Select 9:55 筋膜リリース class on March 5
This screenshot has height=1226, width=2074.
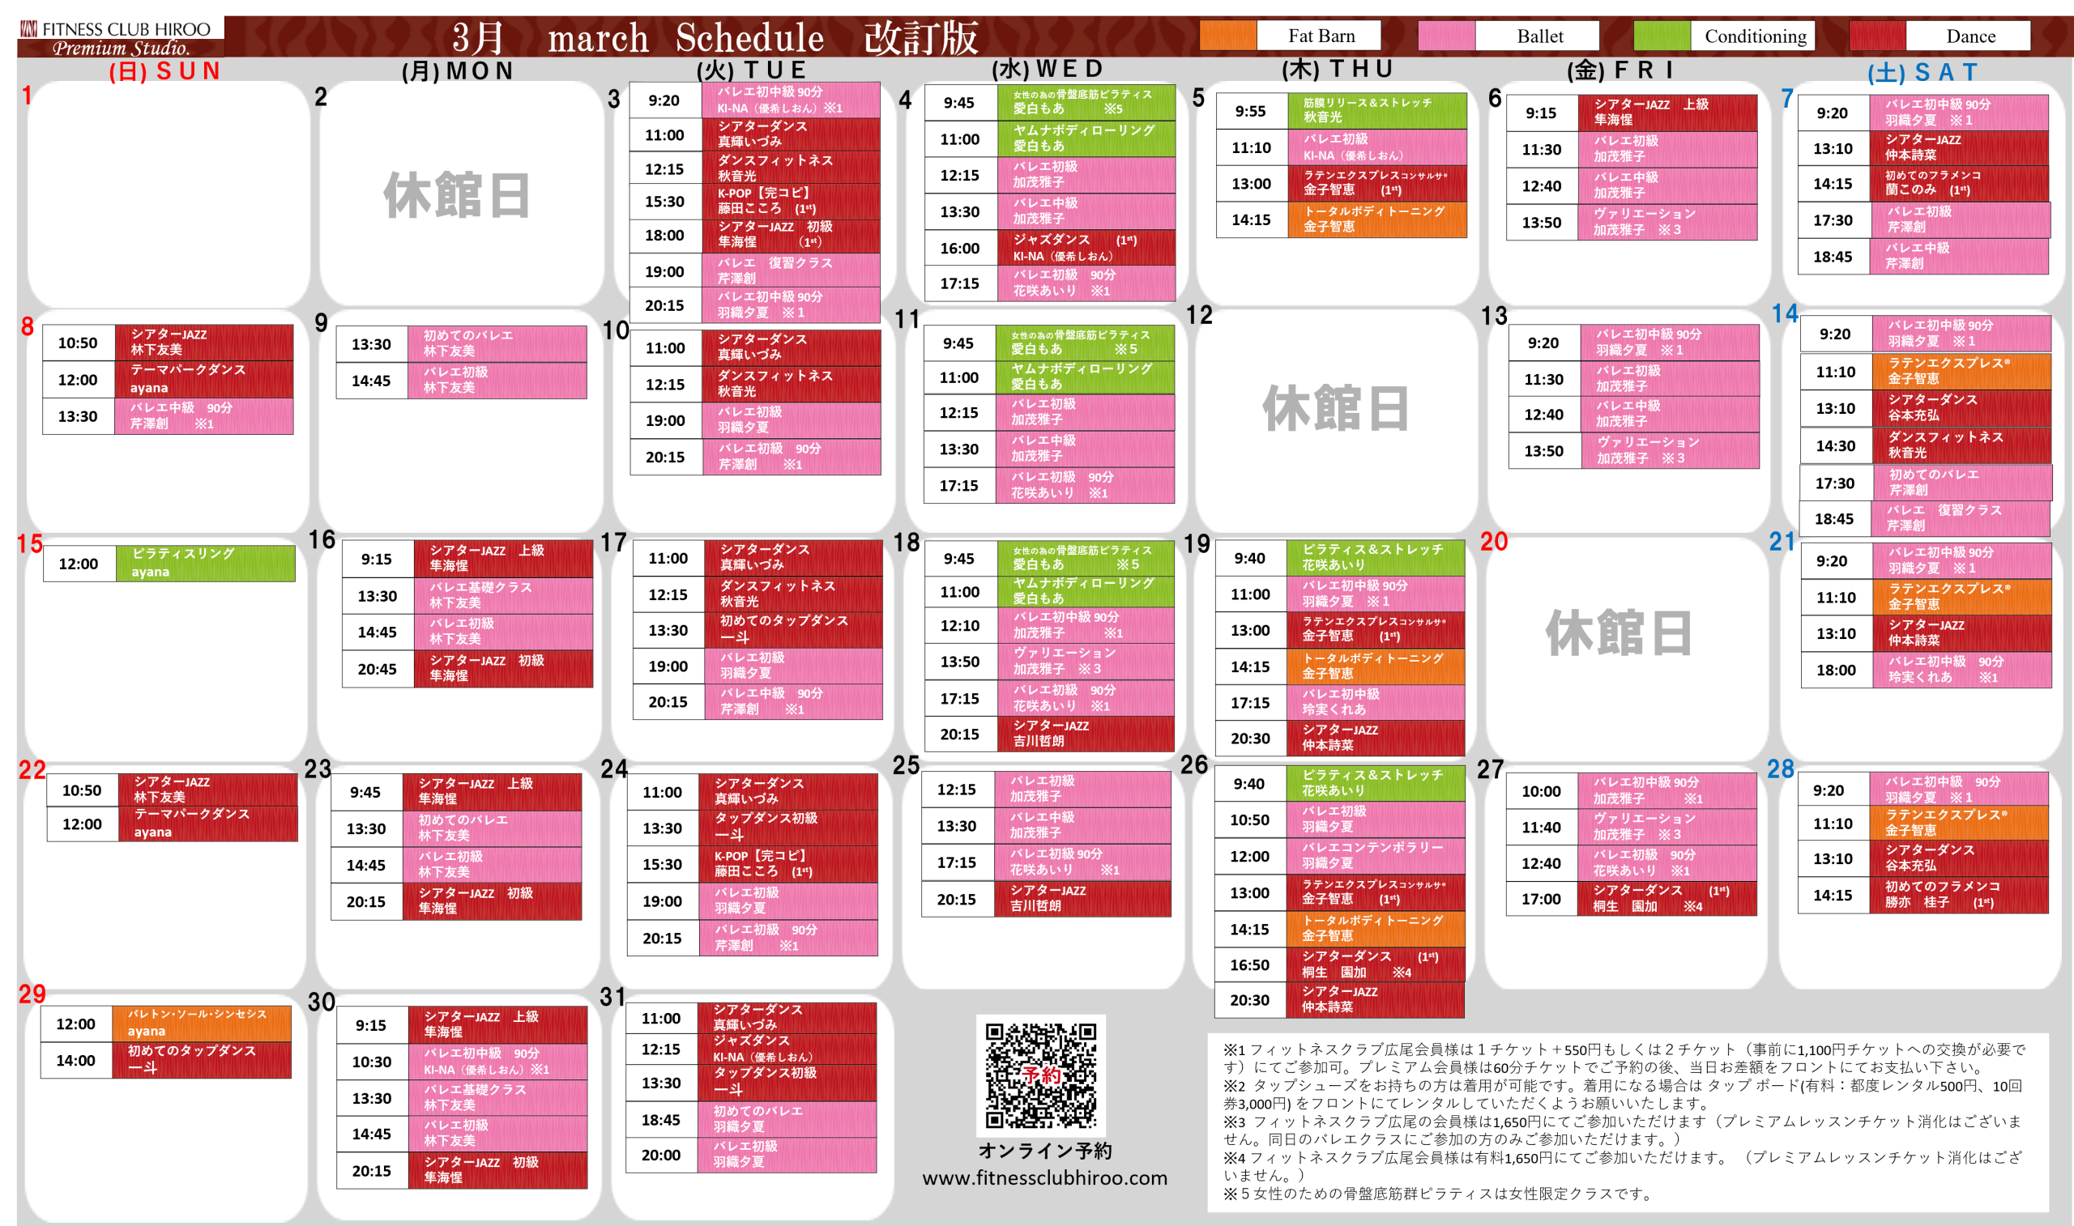coord(1376,111)
